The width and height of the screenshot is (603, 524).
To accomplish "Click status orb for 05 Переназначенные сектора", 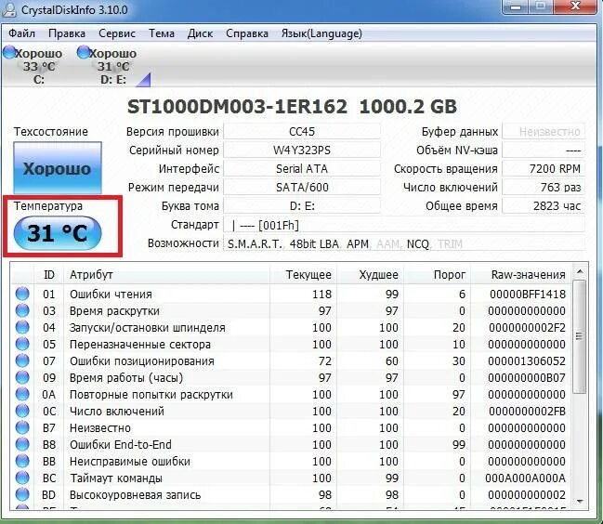I will 22,344.
